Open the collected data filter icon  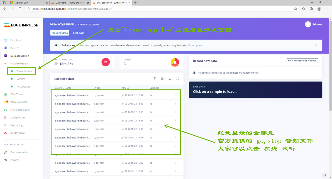pyautogui.click(x=155, y=79)
